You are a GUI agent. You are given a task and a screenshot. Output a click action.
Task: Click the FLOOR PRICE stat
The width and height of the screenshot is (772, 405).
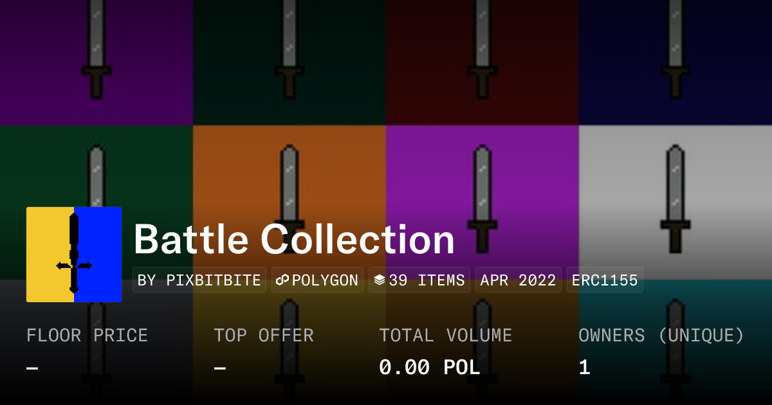pyautogui.click(x=87, y=352)
